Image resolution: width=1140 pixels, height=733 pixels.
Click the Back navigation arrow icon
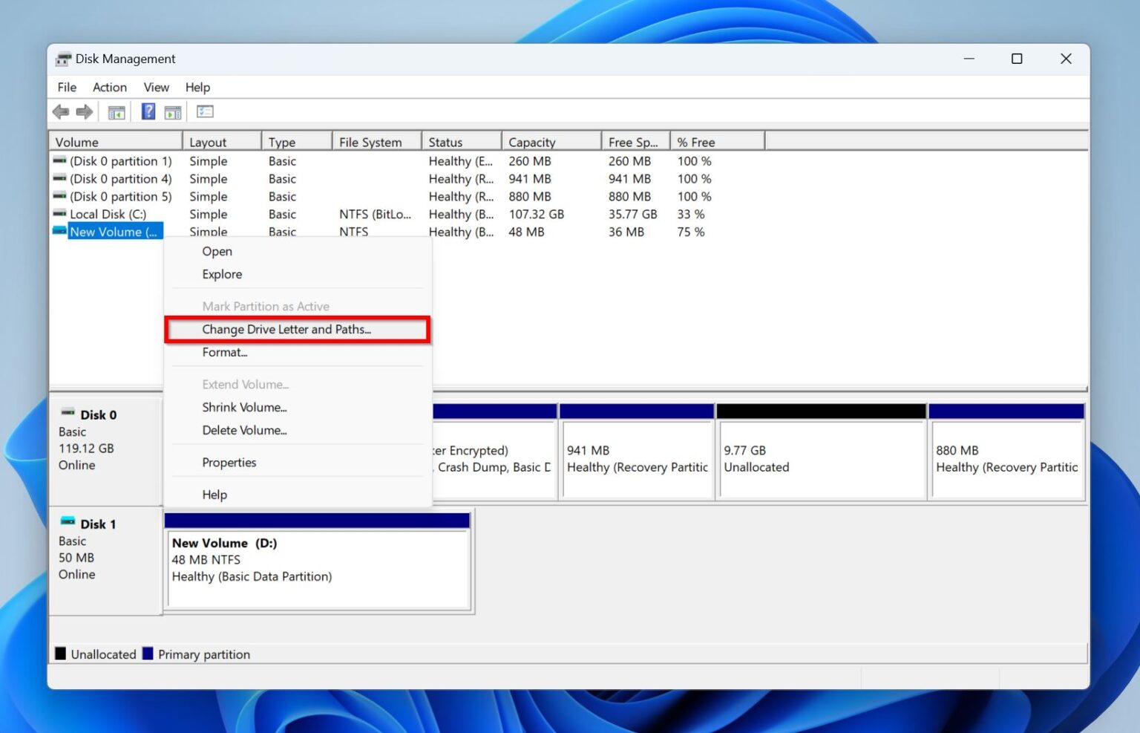coord(61,111)
